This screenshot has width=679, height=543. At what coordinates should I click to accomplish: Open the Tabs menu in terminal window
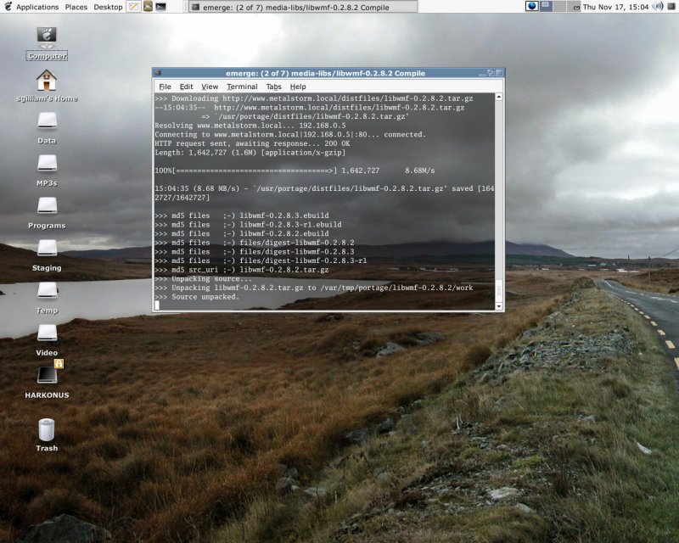(x=273, y=87)
